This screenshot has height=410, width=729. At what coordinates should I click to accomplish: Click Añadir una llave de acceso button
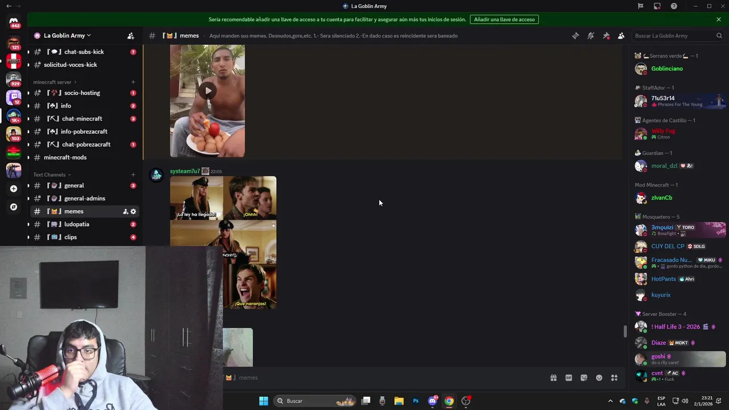click(504, 19)
